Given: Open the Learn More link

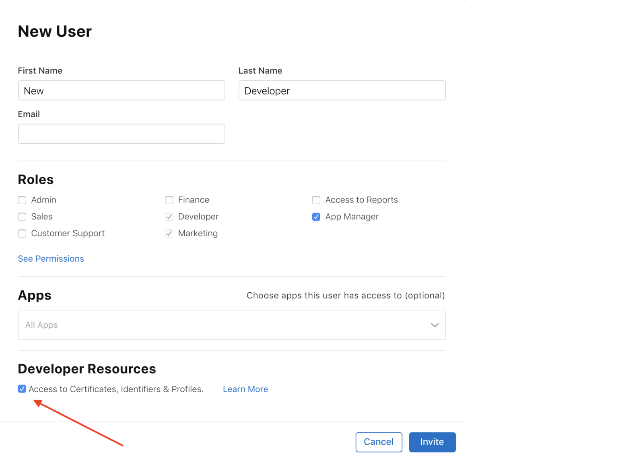Looking at the screenshot, I should pyautogui.click(x=245, y=389).
